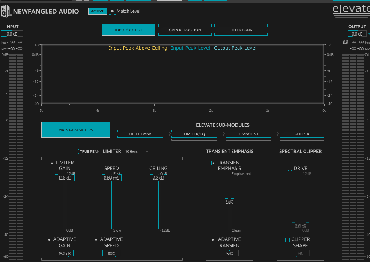
Task: Click the Output Peak Level legend
Action: click(235, 48)
